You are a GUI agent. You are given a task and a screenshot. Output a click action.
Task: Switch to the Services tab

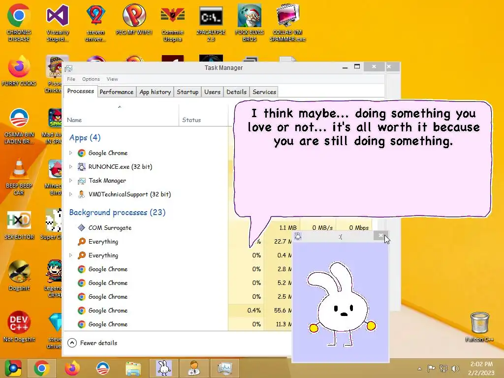[264, 92]
